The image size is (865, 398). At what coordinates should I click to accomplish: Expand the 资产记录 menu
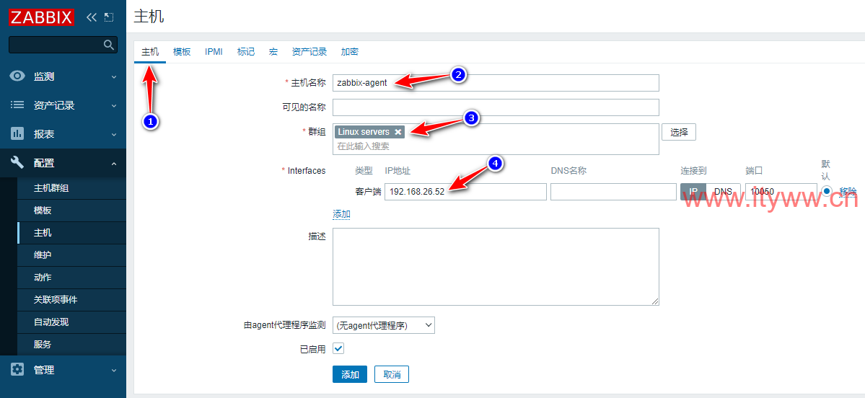click(114, 105)
